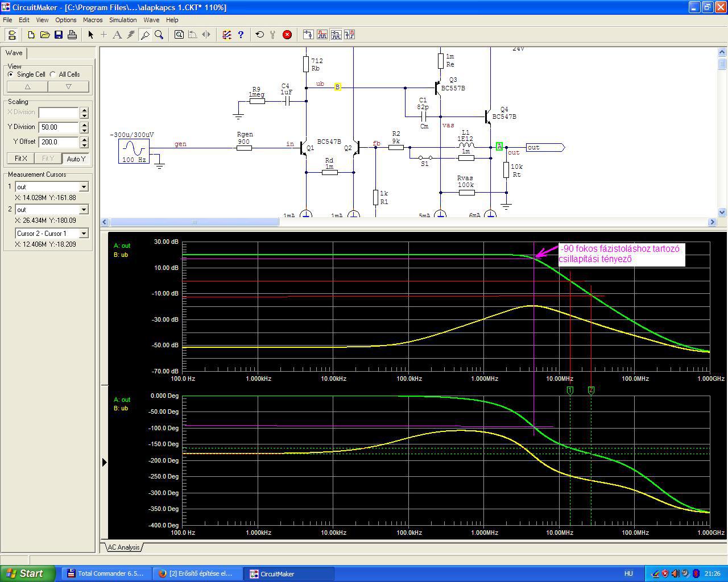The image size is (728, 582).
Task: Click the blue question mark help icon
Action: 241,35
